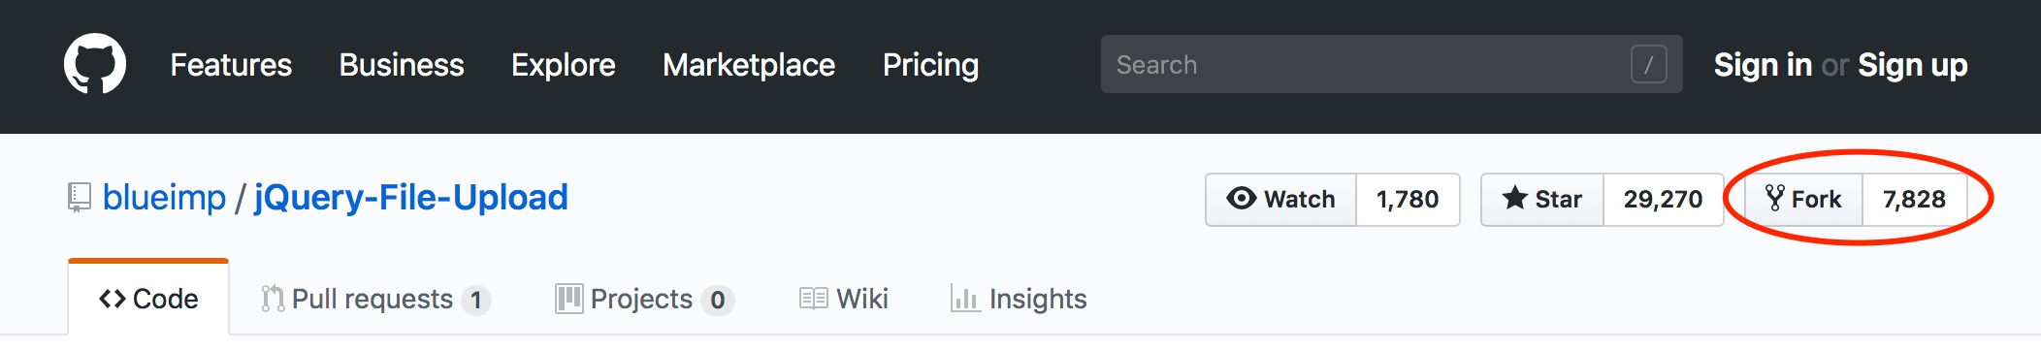Click the Wiki book icon
The height and width of the screenshot is (351, 2041).
(x=813, y=299)
